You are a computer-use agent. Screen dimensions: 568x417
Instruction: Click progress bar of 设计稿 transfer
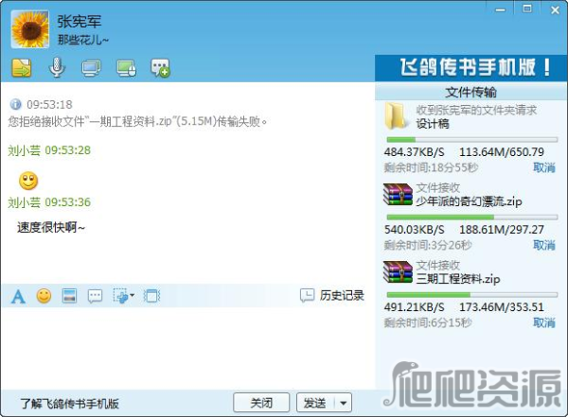(472, 140)
